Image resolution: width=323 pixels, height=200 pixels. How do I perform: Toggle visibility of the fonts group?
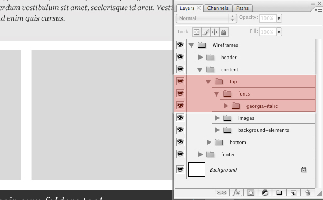[x=180, y=93]
